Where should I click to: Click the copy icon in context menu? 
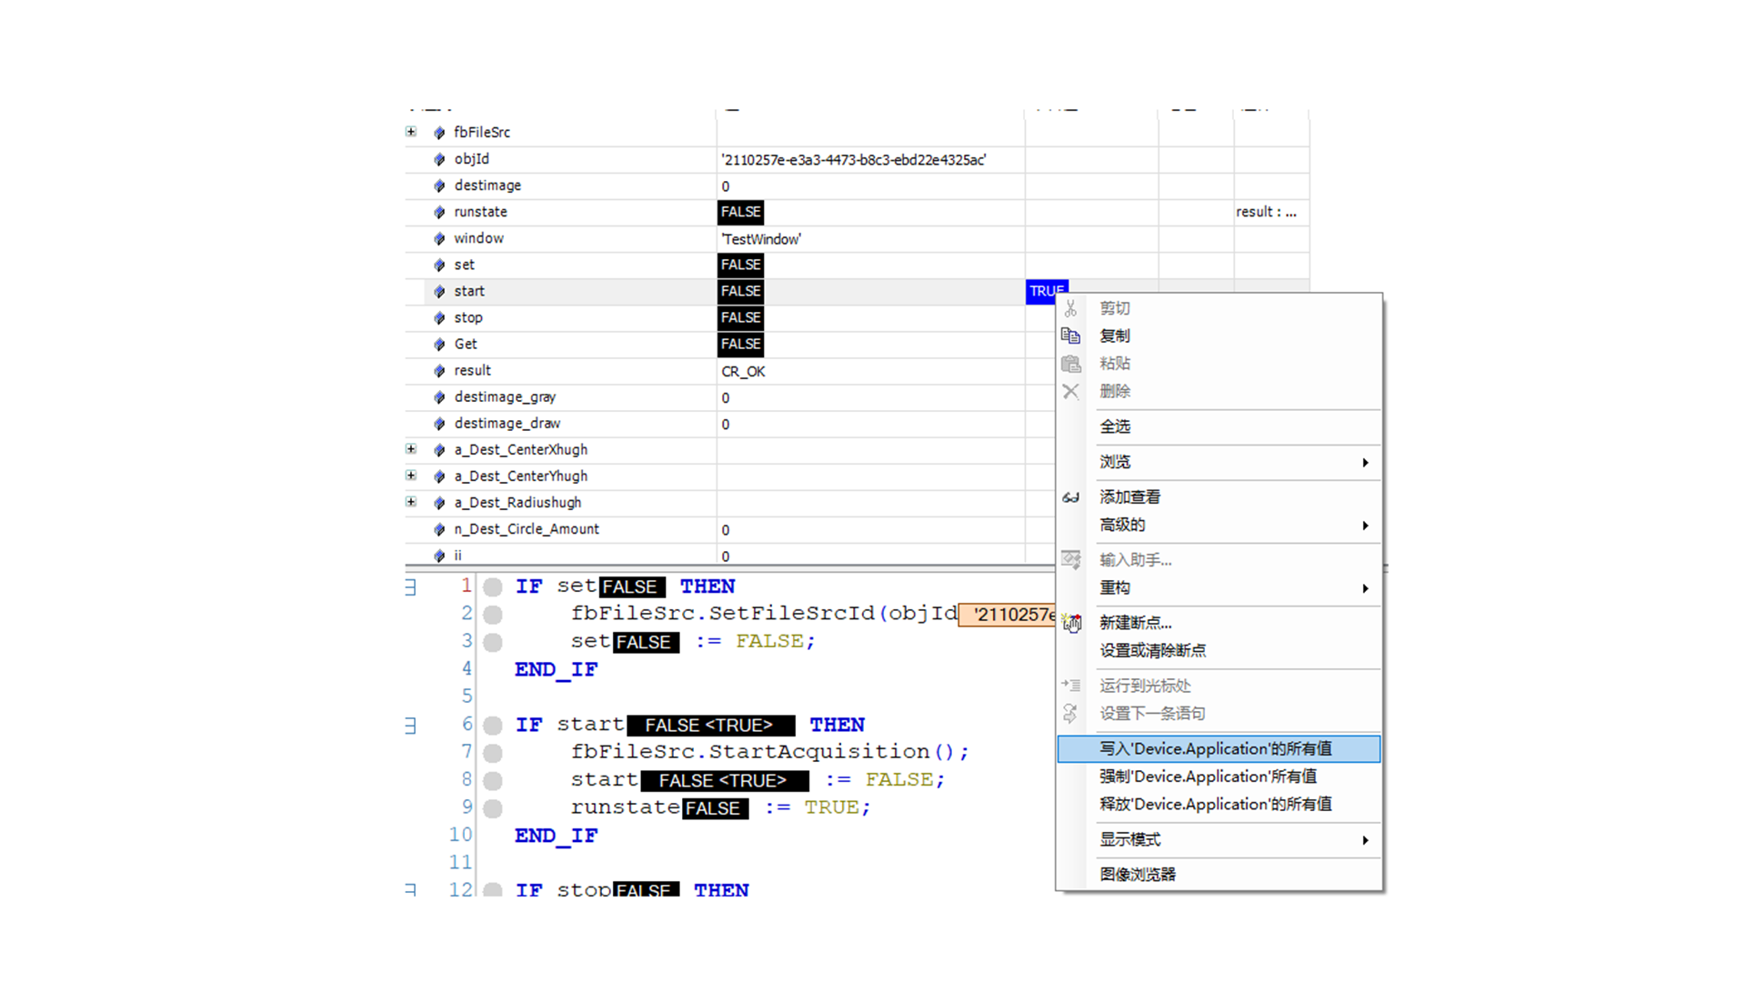1070,336
